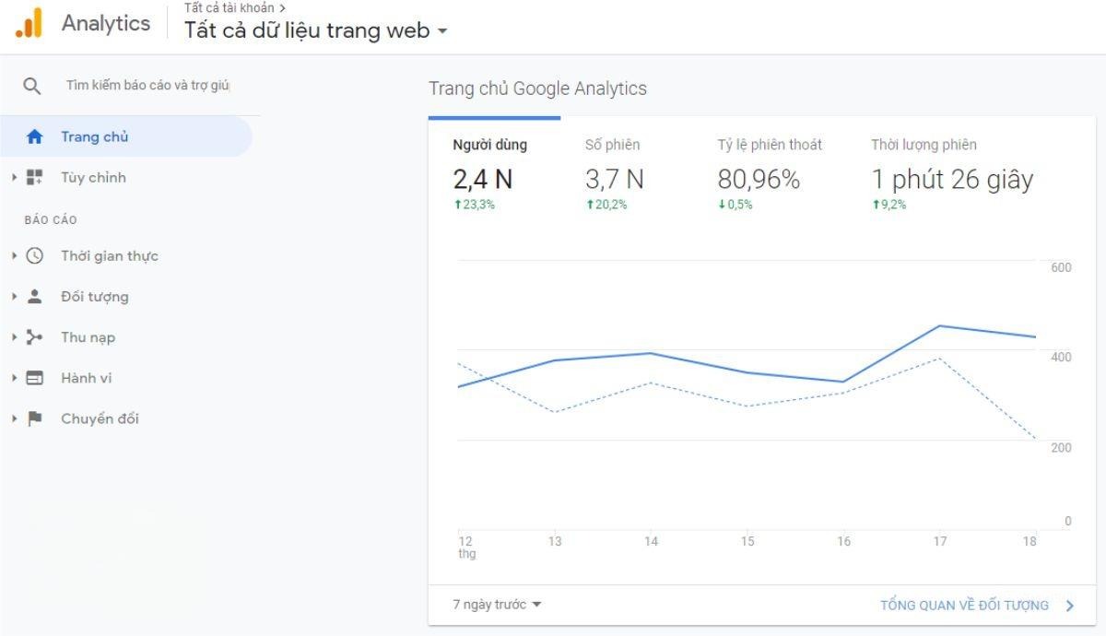Click the search magnifier icon

(x=32, y=86)
